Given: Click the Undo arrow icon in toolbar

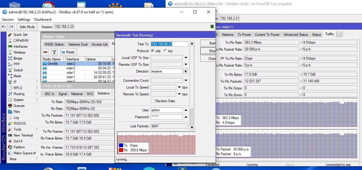Looking at the screenshot, I should click(4, 27).
